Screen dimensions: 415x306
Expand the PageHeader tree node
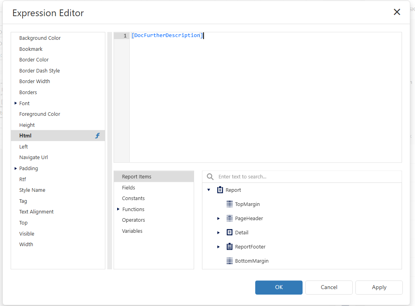[218, 218]
